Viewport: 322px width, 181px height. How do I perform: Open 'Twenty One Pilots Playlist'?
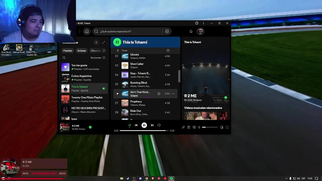[x=84, y=99]
